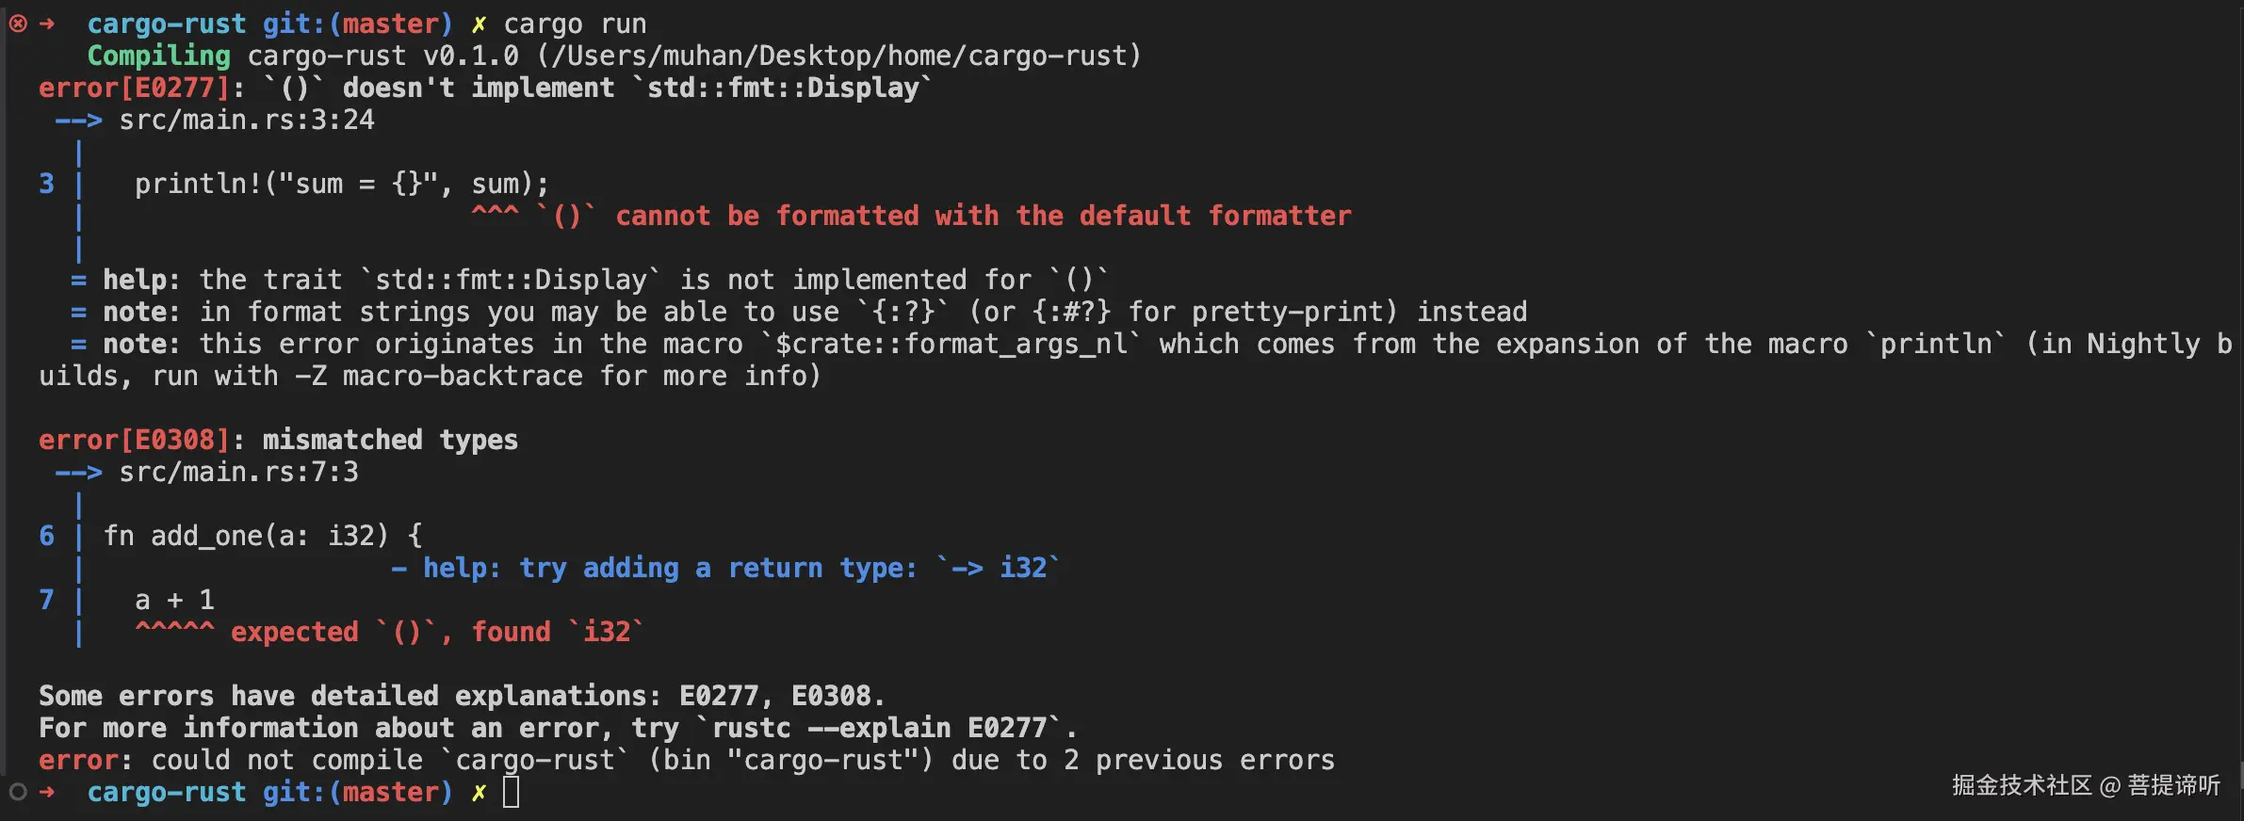Click the yellow dirty-state X after first git:(master)
Image resolution: width=2244 pixels, height=821 pixels.
(x=479, y=24)
